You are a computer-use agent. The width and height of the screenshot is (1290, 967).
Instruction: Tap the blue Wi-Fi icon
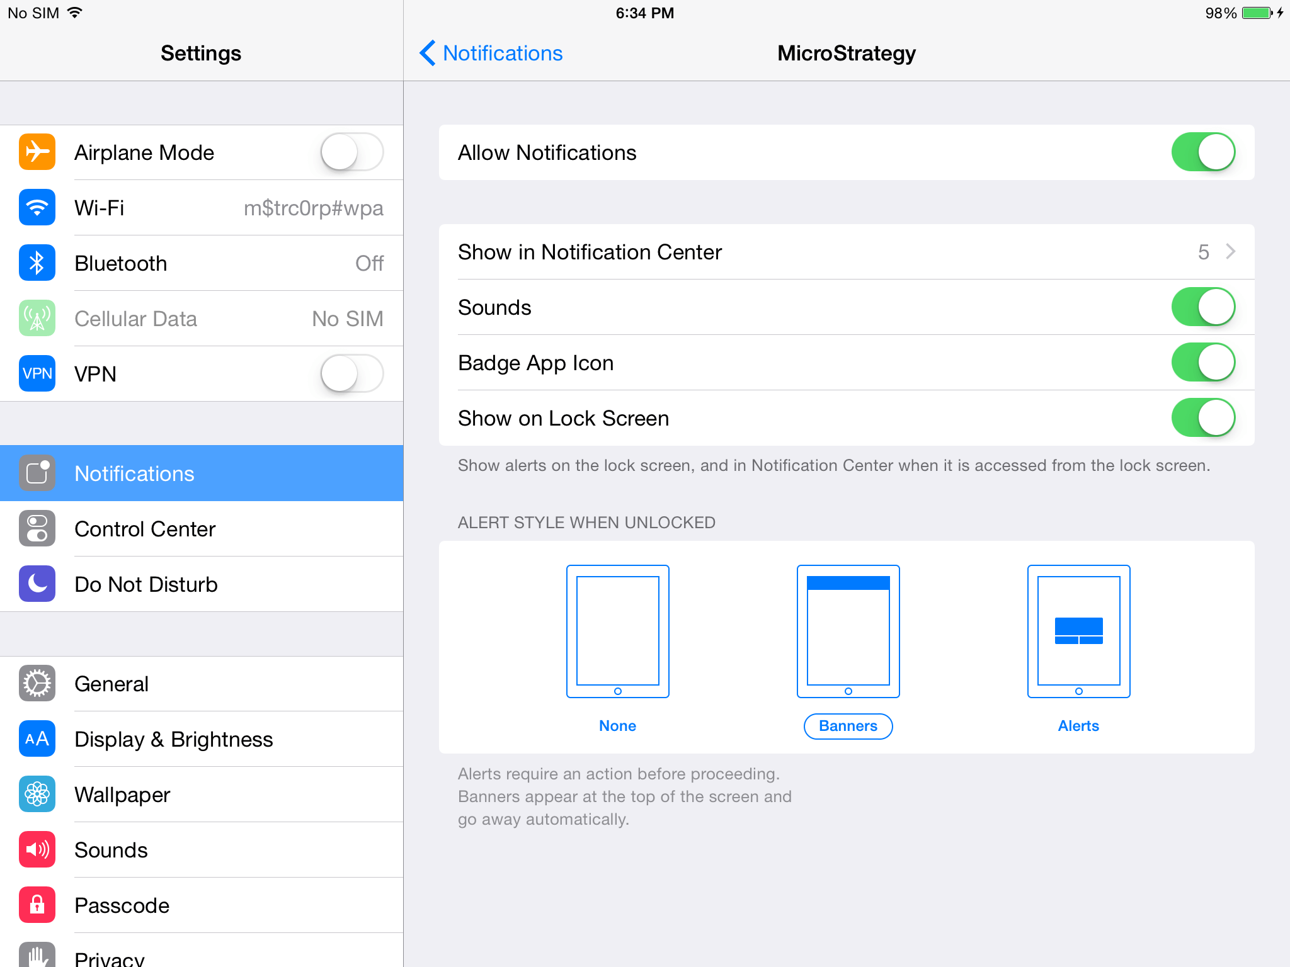point(37,208)
